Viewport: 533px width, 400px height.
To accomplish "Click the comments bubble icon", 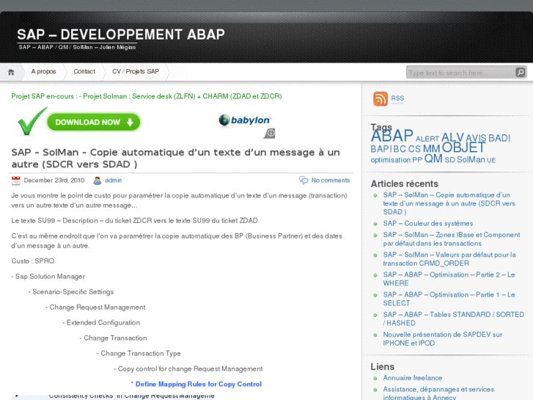I will [x=304, y=180].
